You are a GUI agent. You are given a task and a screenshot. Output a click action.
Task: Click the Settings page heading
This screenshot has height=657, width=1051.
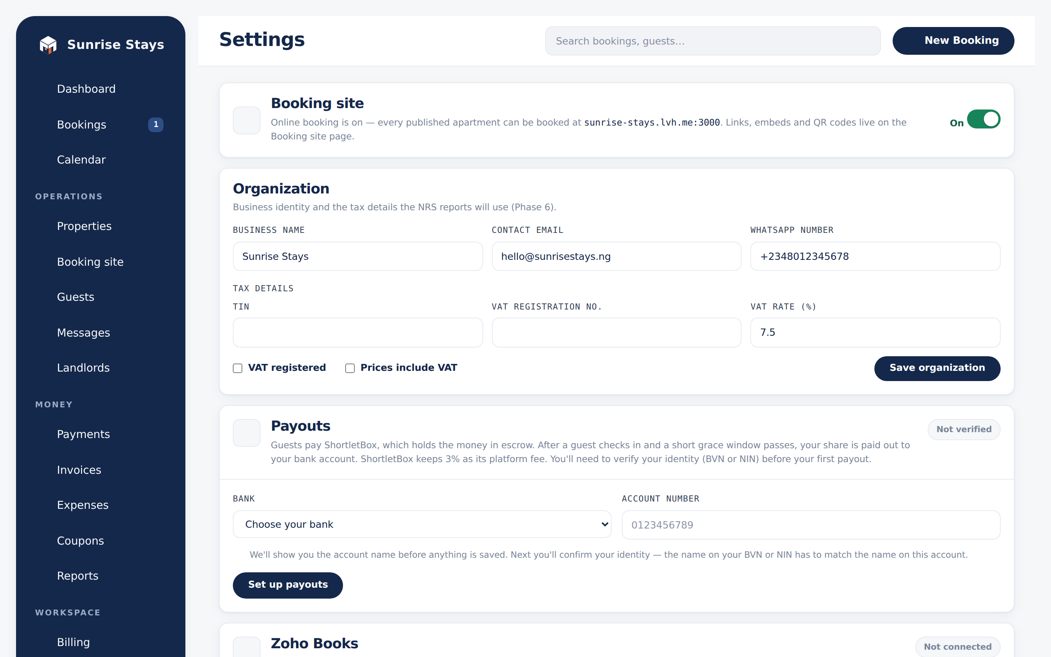[262, 40]
